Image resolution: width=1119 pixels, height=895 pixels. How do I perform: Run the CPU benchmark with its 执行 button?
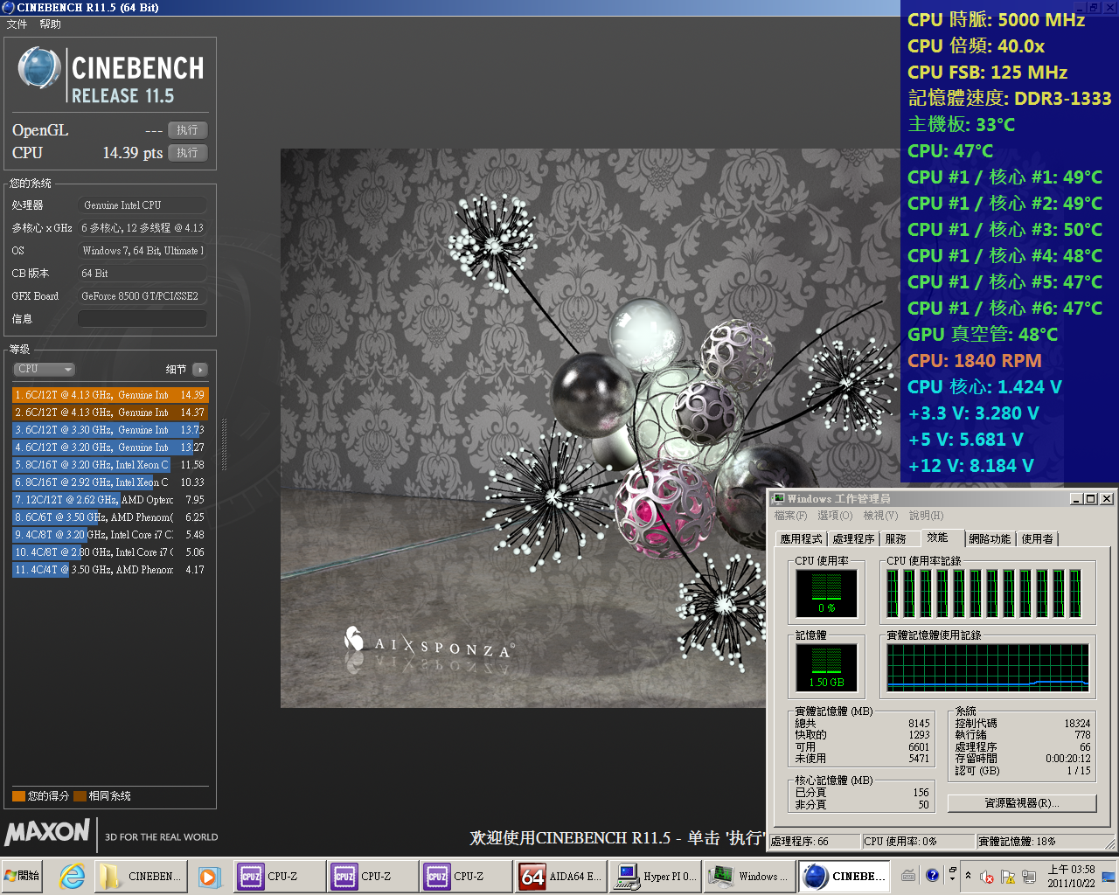tap(187, 153)
